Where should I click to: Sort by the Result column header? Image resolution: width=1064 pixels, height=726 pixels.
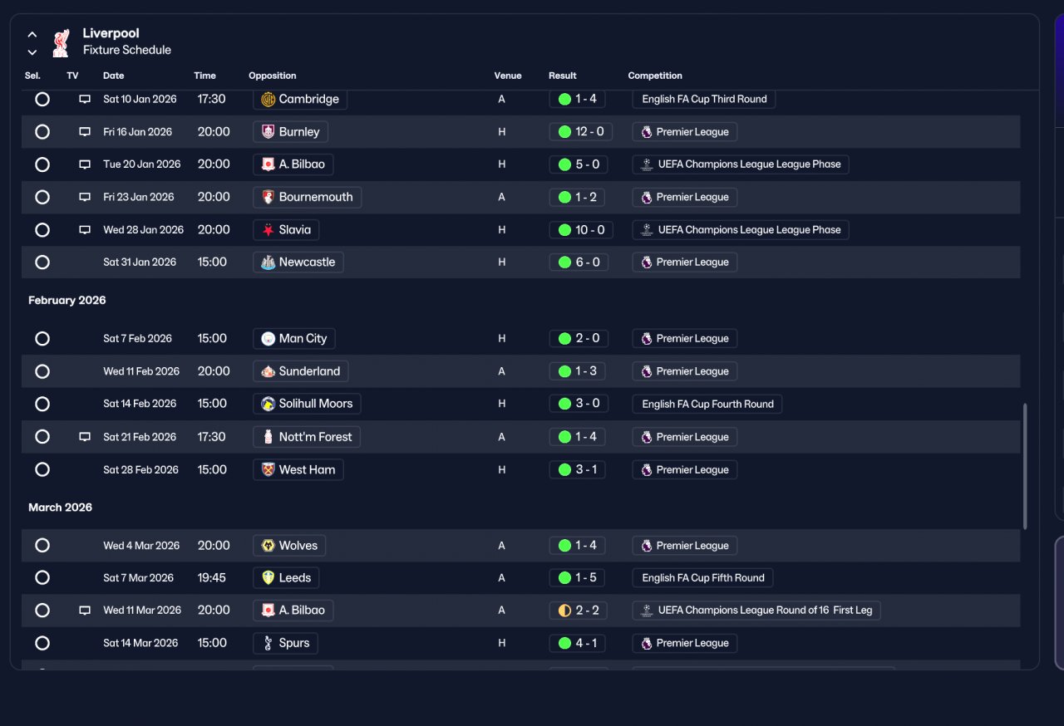click(563, 76)
